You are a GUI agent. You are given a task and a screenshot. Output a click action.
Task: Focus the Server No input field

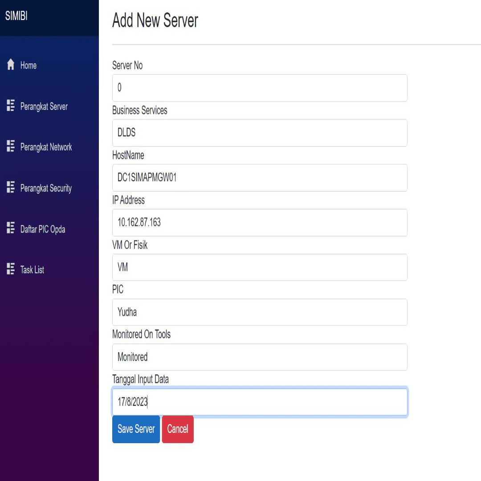coord(260,88)
